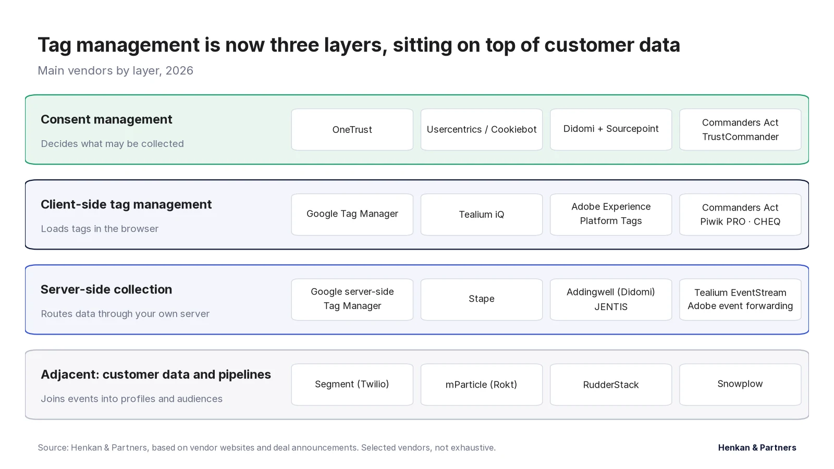This screenshot has width=834, height=469.
Task: Select 'Loads tags in the browser' text
Action: coord(100,229)
